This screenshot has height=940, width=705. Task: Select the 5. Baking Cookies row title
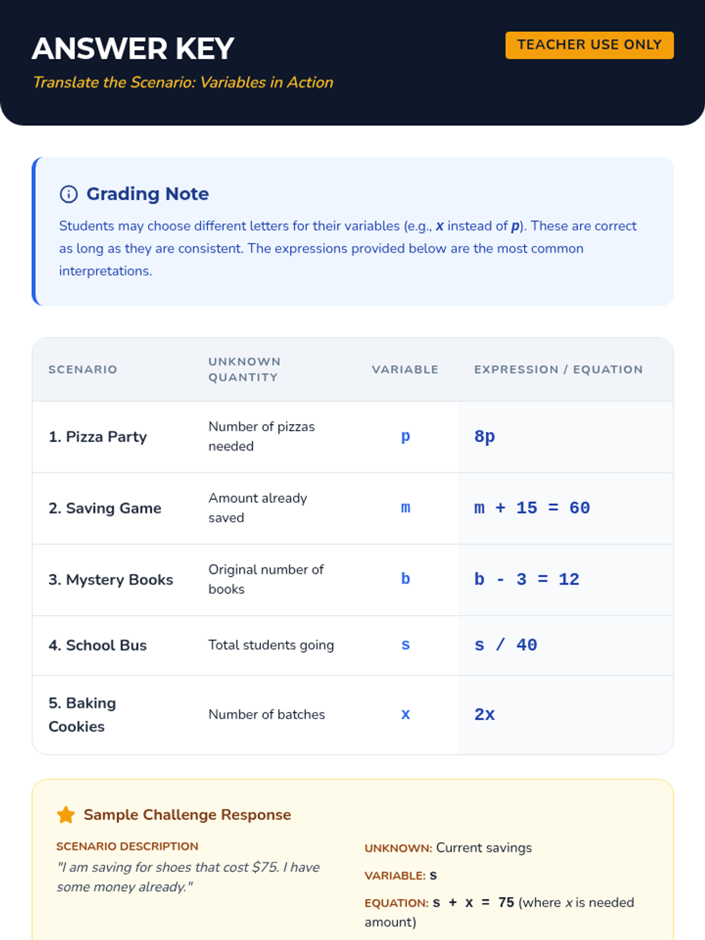tap(82, 715)
